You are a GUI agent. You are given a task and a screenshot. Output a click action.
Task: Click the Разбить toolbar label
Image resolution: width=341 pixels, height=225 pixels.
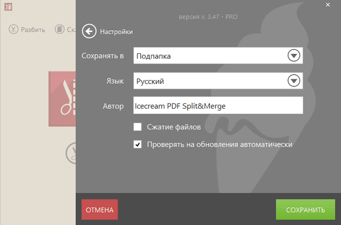coord(33,30)
